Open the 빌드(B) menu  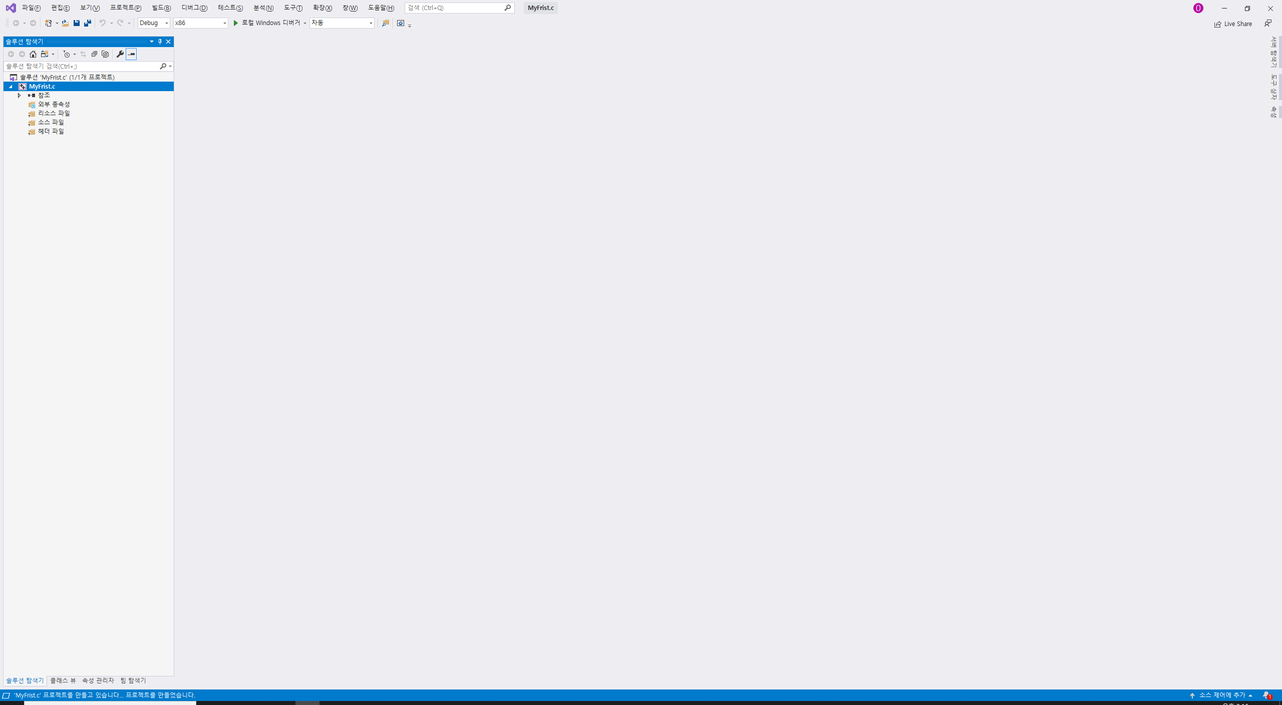161,8
